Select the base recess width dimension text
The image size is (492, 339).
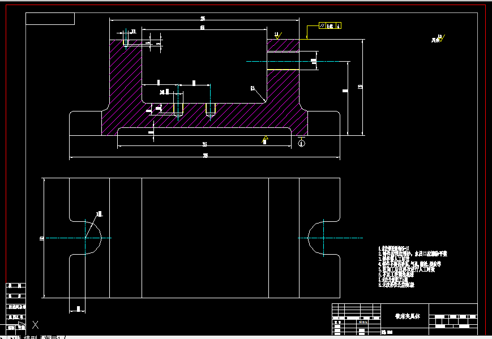(204, 144)
